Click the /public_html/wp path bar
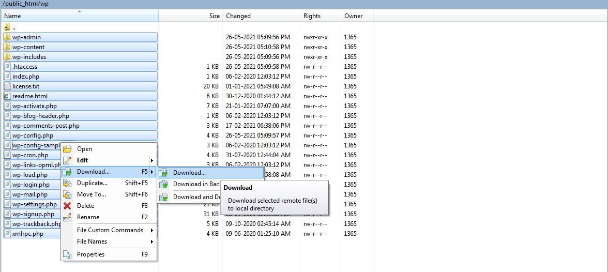 point(304,4)
